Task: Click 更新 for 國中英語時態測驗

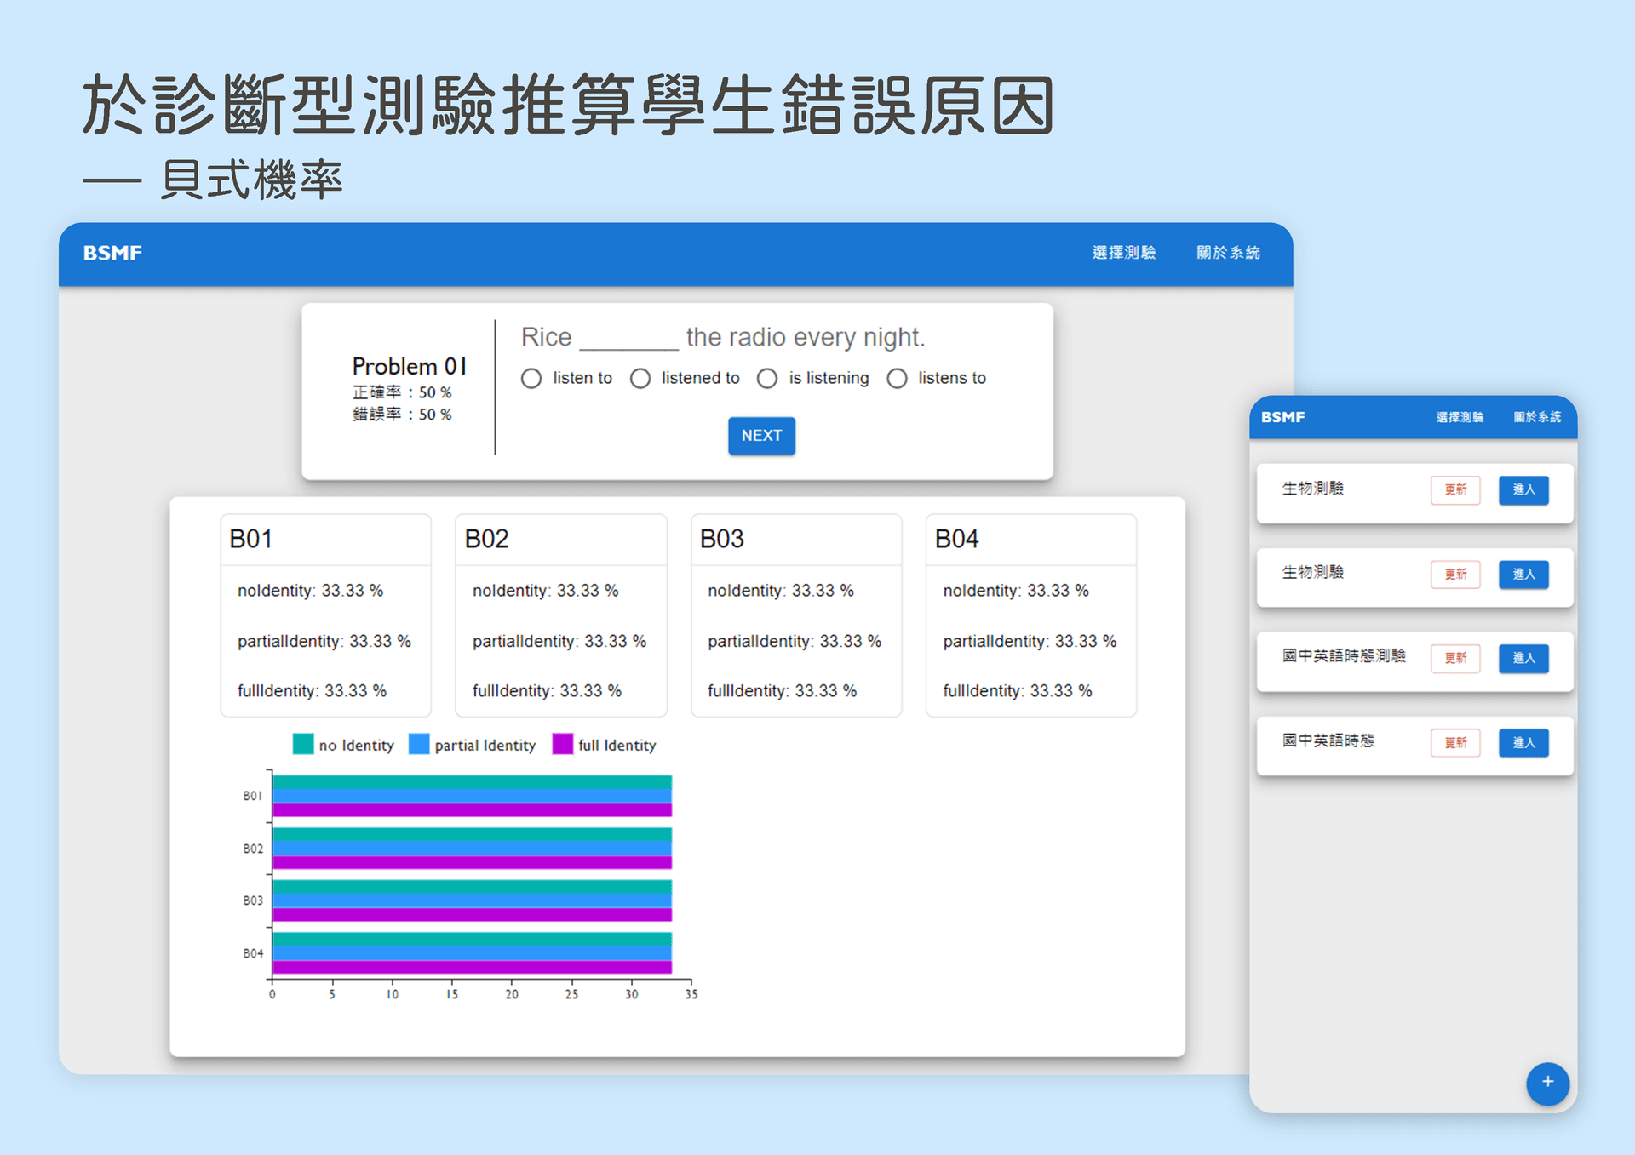Action: [1455, 658]
